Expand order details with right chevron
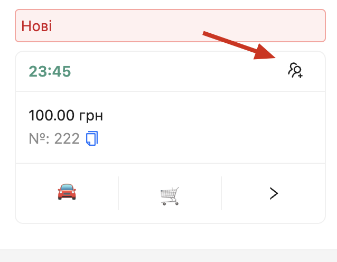The height and width of the screenshot is (262, 337). point(274,193)
